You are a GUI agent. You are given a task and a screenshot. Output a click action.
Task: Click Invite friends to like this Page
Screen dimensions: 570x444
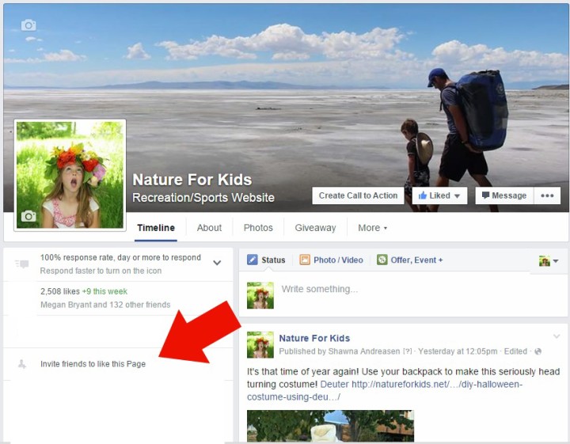point(93,364)
